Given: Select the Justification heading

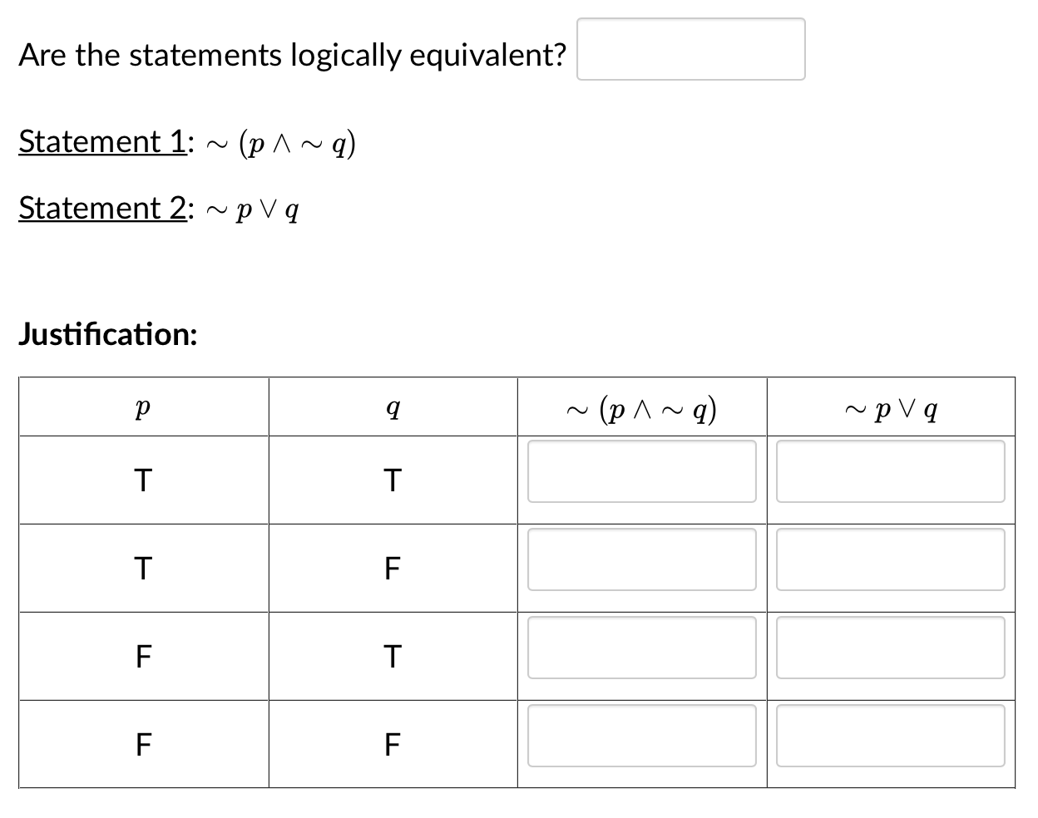Looking at the screenshot, I should [x=107, y=336].
